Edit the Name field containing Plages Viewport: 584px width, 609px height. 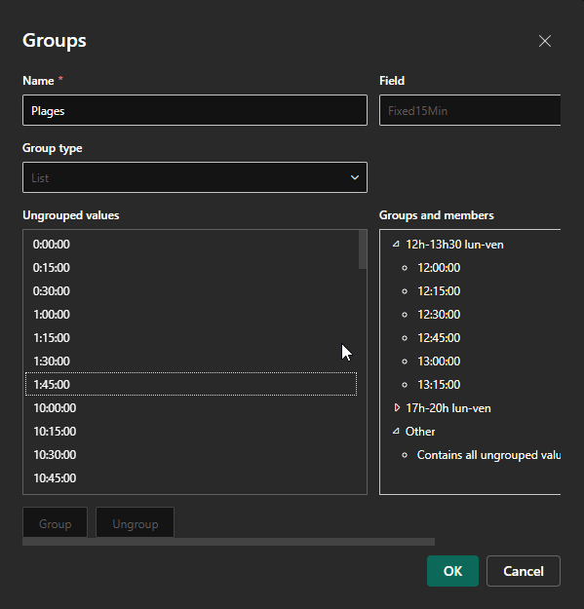[195, 110]
